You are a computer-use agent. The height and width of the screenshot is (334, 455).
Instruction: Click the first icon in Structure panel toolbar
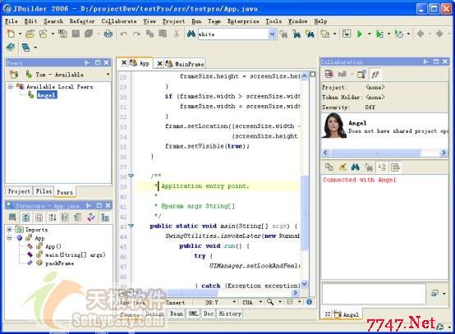[12, 217]
